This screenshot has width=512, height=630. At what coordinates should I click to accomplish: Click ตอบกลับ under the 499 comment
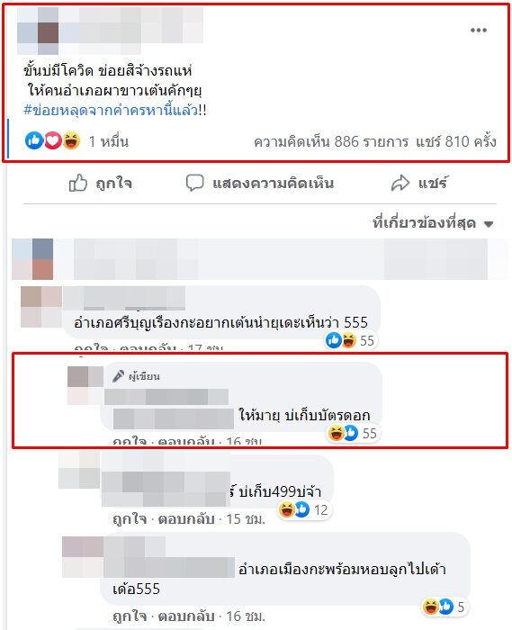(x=186, y=518)
